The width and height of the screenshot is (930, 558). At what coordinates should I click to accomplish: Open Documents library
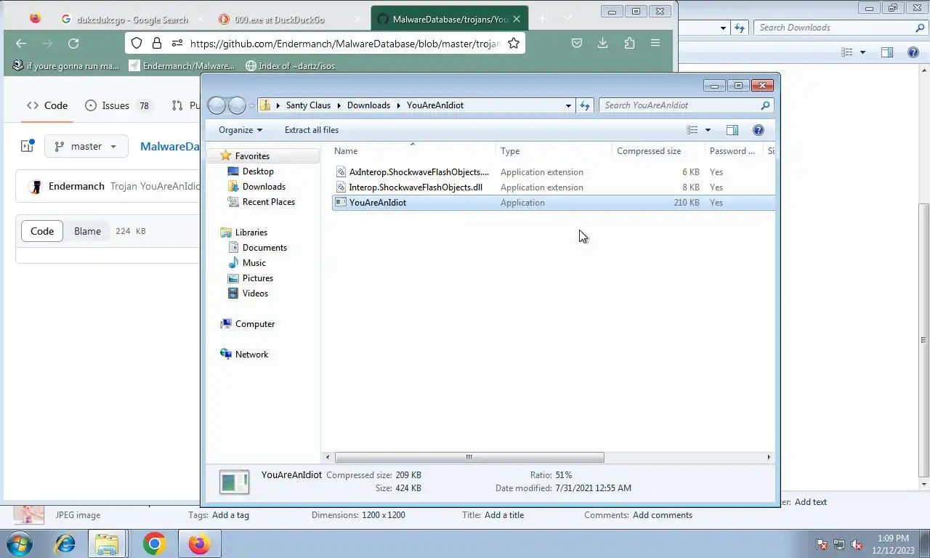pyautogui.click(x=264, y=248)
